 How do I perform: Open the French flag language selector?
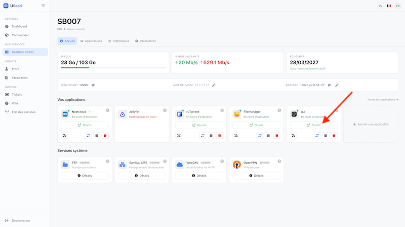coord(389,6)
